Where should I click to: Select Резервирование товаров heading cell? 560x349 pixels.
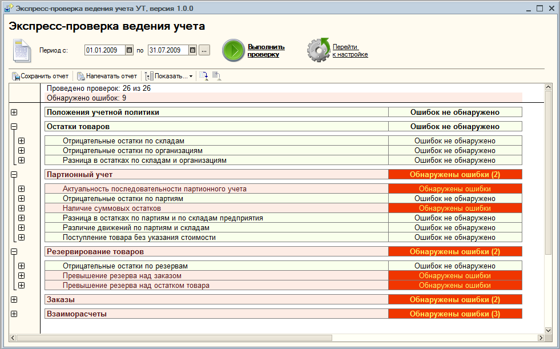tap(216, 251)
